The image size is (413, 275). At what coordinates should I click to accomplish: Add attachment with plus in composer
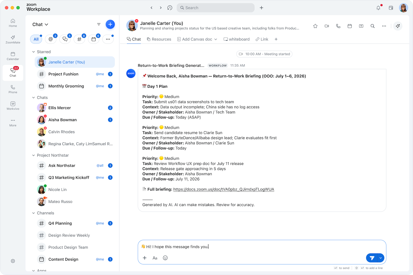pos(145,258)
